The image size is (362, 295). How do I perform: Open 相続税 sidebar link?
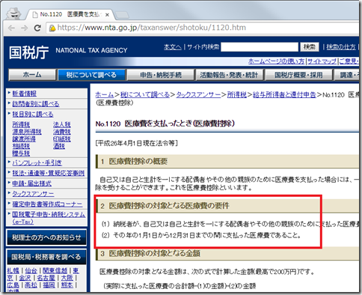[x=21, y=146]
